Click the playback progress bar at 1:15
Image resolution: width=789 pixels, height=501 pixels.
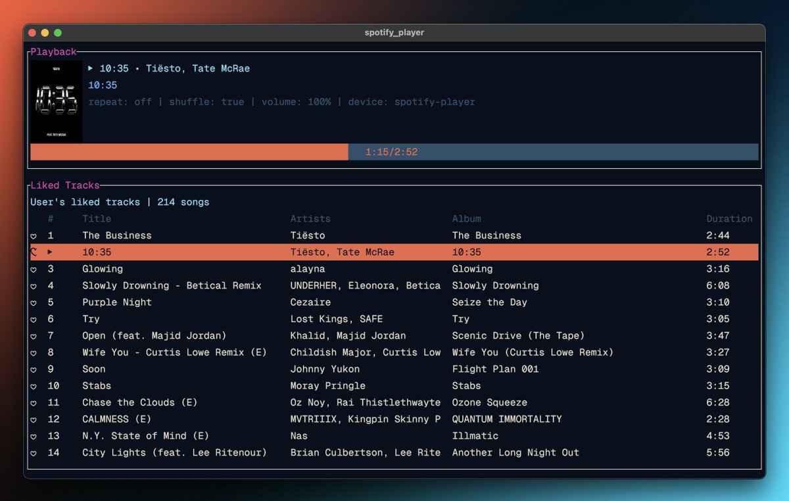(x=347, y=152)
